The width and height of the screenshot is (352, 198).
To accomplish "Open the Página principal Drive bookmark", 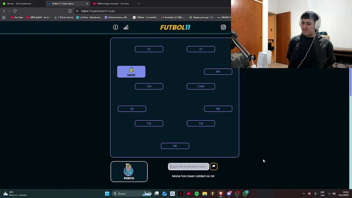I will pyautogui.click(x=201, y=17).
